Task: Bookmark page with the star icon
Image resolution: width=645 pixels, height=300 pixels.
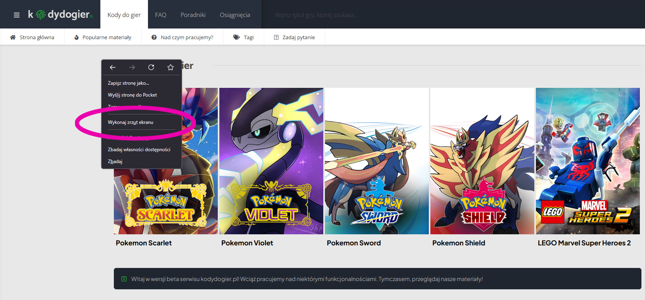Action: tap(171, 67)
